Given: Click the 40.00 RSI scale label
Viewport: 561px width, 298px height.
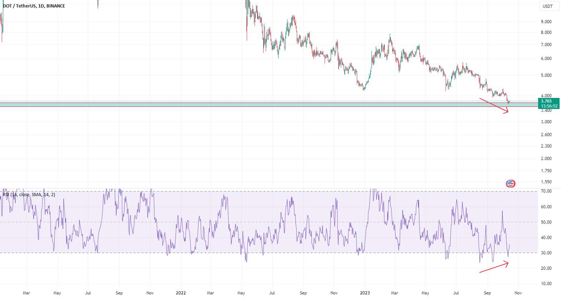Looking at the screenshot, I should pos(546,238).
